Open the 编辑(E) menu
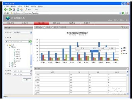This screenshot has width=133, height=100. (13, 6)
